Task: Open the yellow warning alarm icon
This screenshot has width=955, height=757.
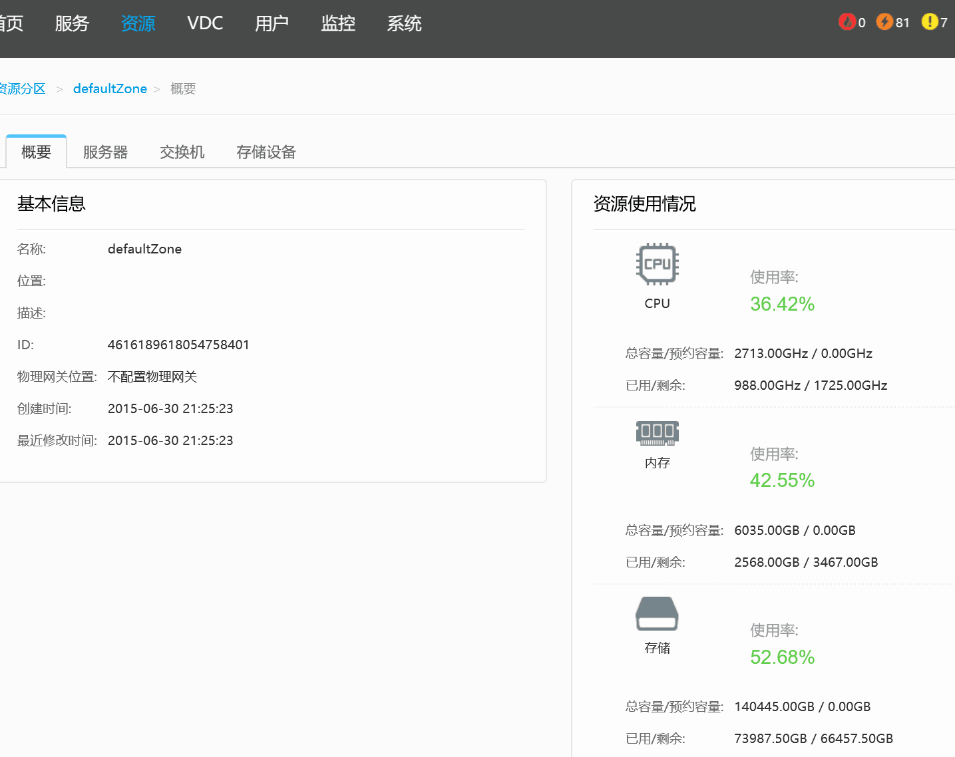Action: click(x=929, y=22)
